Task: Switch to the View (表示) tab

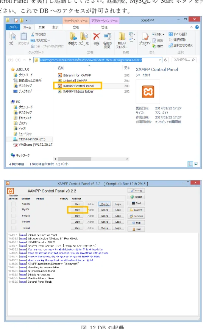Action: click(55, 27)
